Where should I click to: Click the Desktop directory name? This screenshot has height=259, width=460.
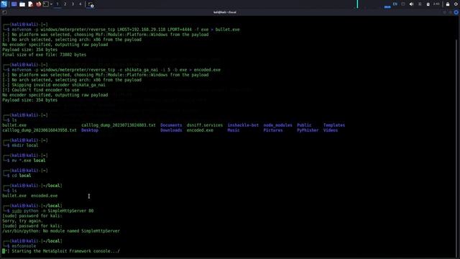(x=90, y=130)
